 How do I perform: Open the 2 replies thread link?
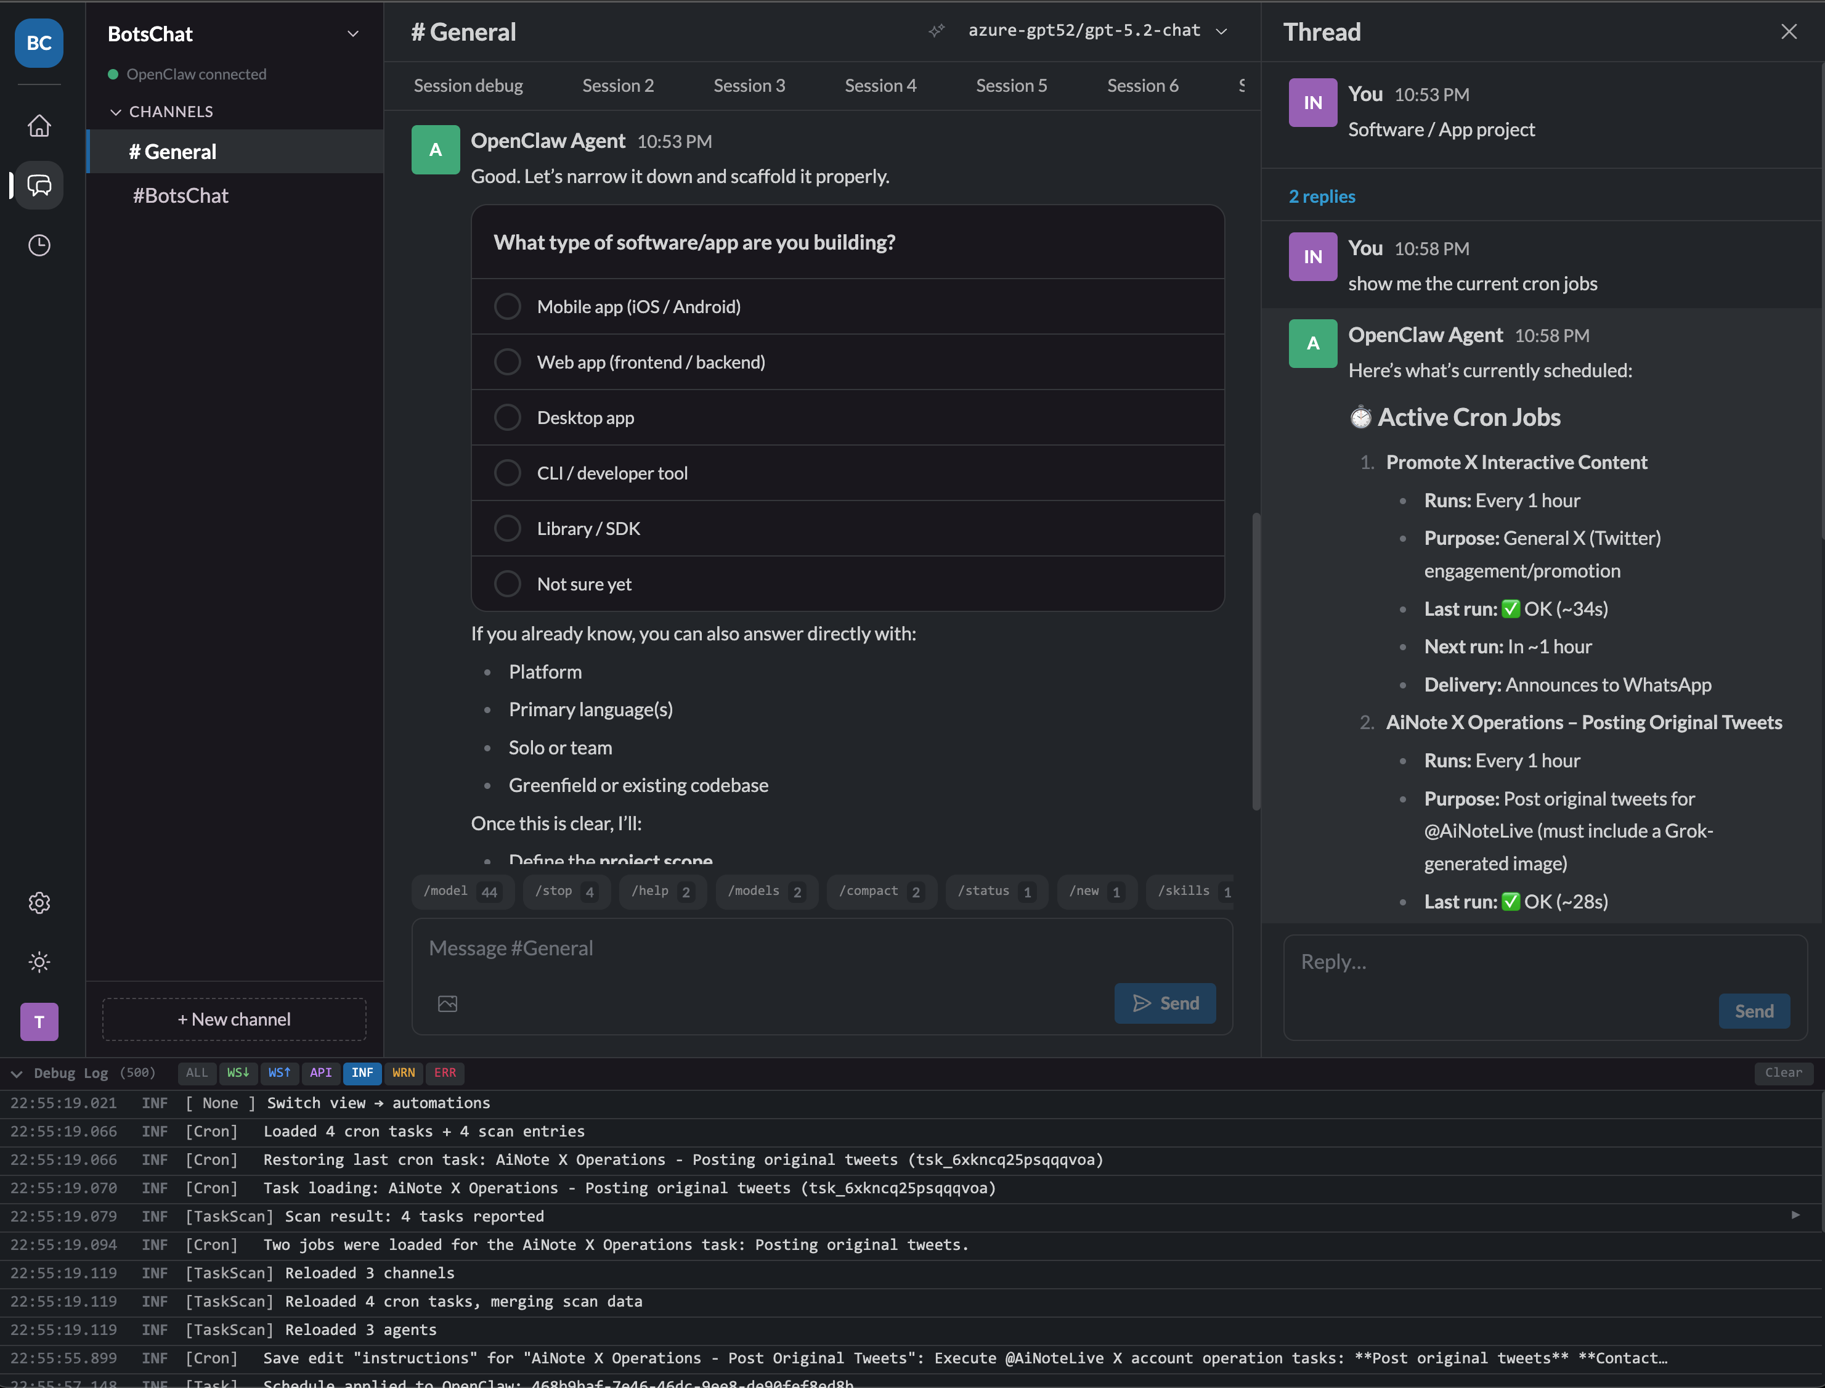[1321, 196]
